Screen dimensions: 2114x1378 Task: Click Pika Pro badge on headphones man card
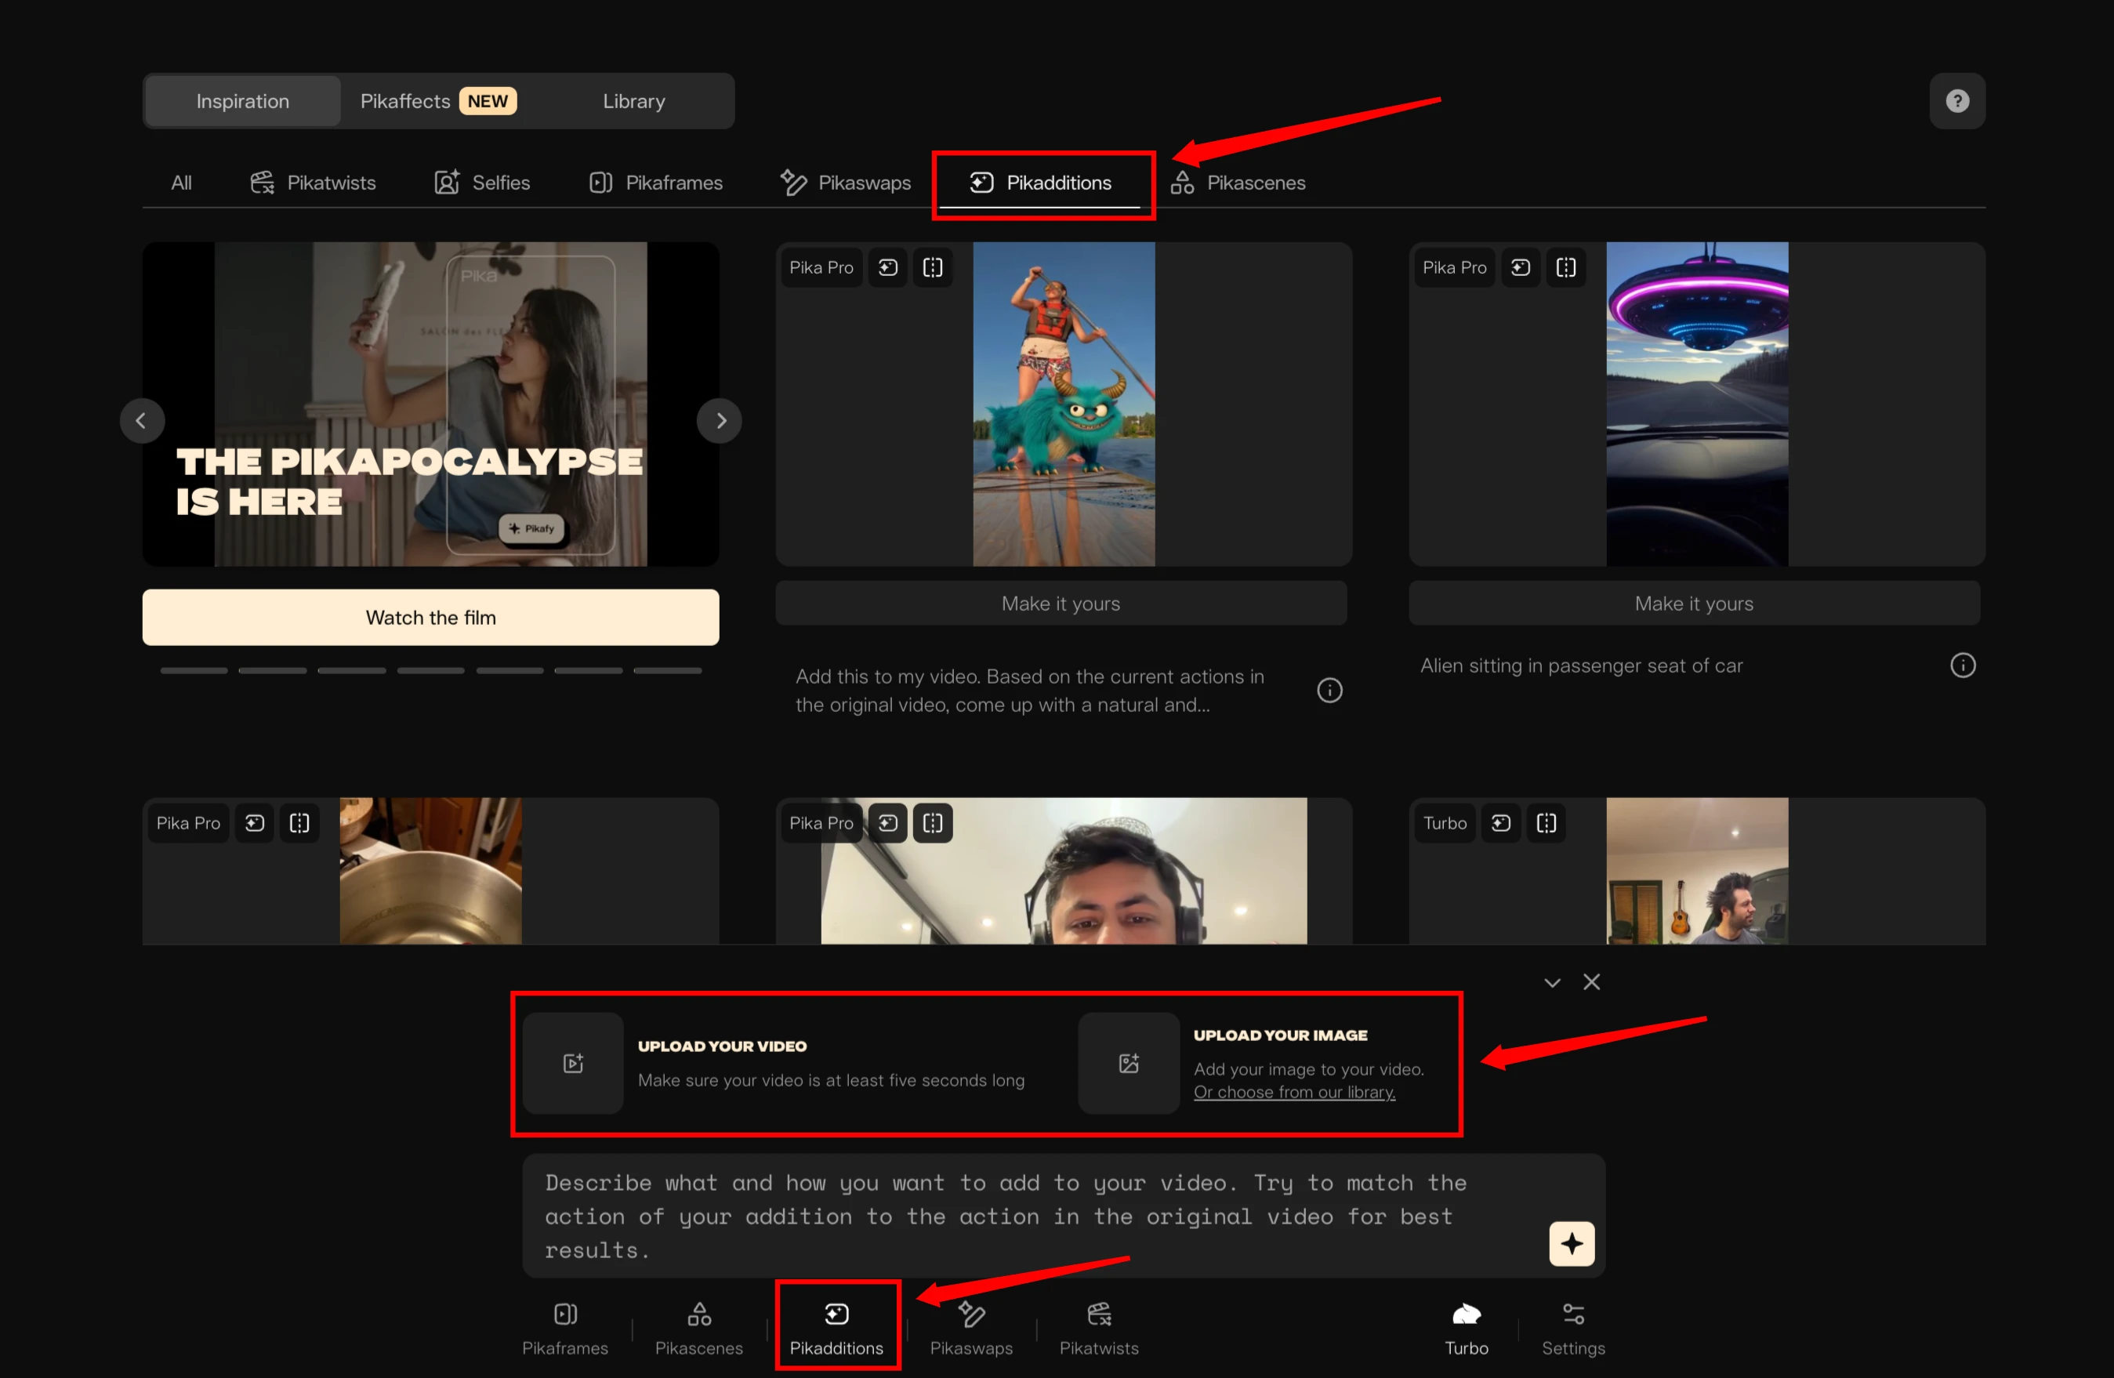tap(821, 823)
